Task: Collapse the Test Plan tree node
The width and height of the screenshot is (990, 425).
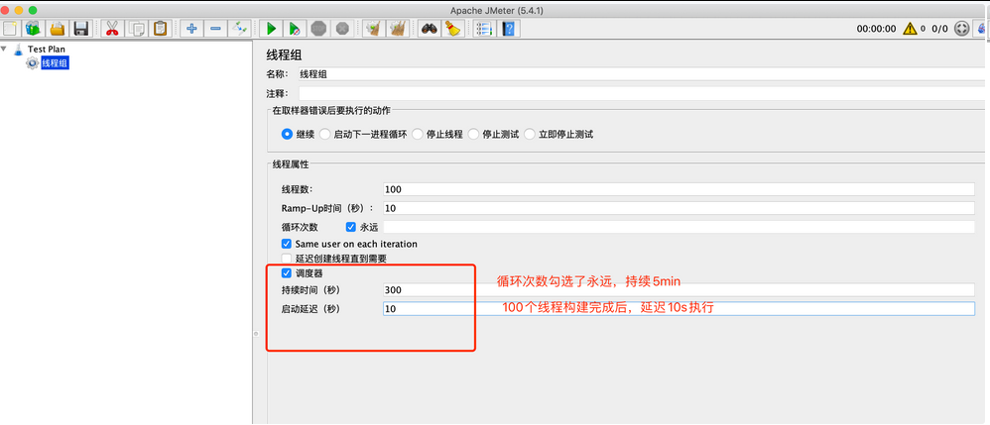Action: 4,49
